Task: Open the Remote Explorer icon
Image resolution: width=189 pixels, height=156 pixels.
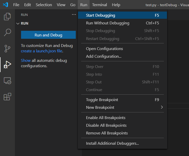Action: (7, 81)
